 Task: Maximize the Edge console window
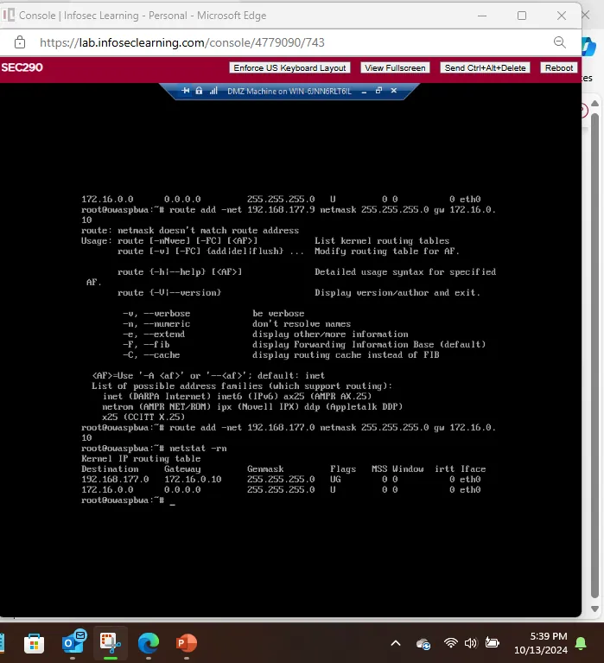click(522, 16)
